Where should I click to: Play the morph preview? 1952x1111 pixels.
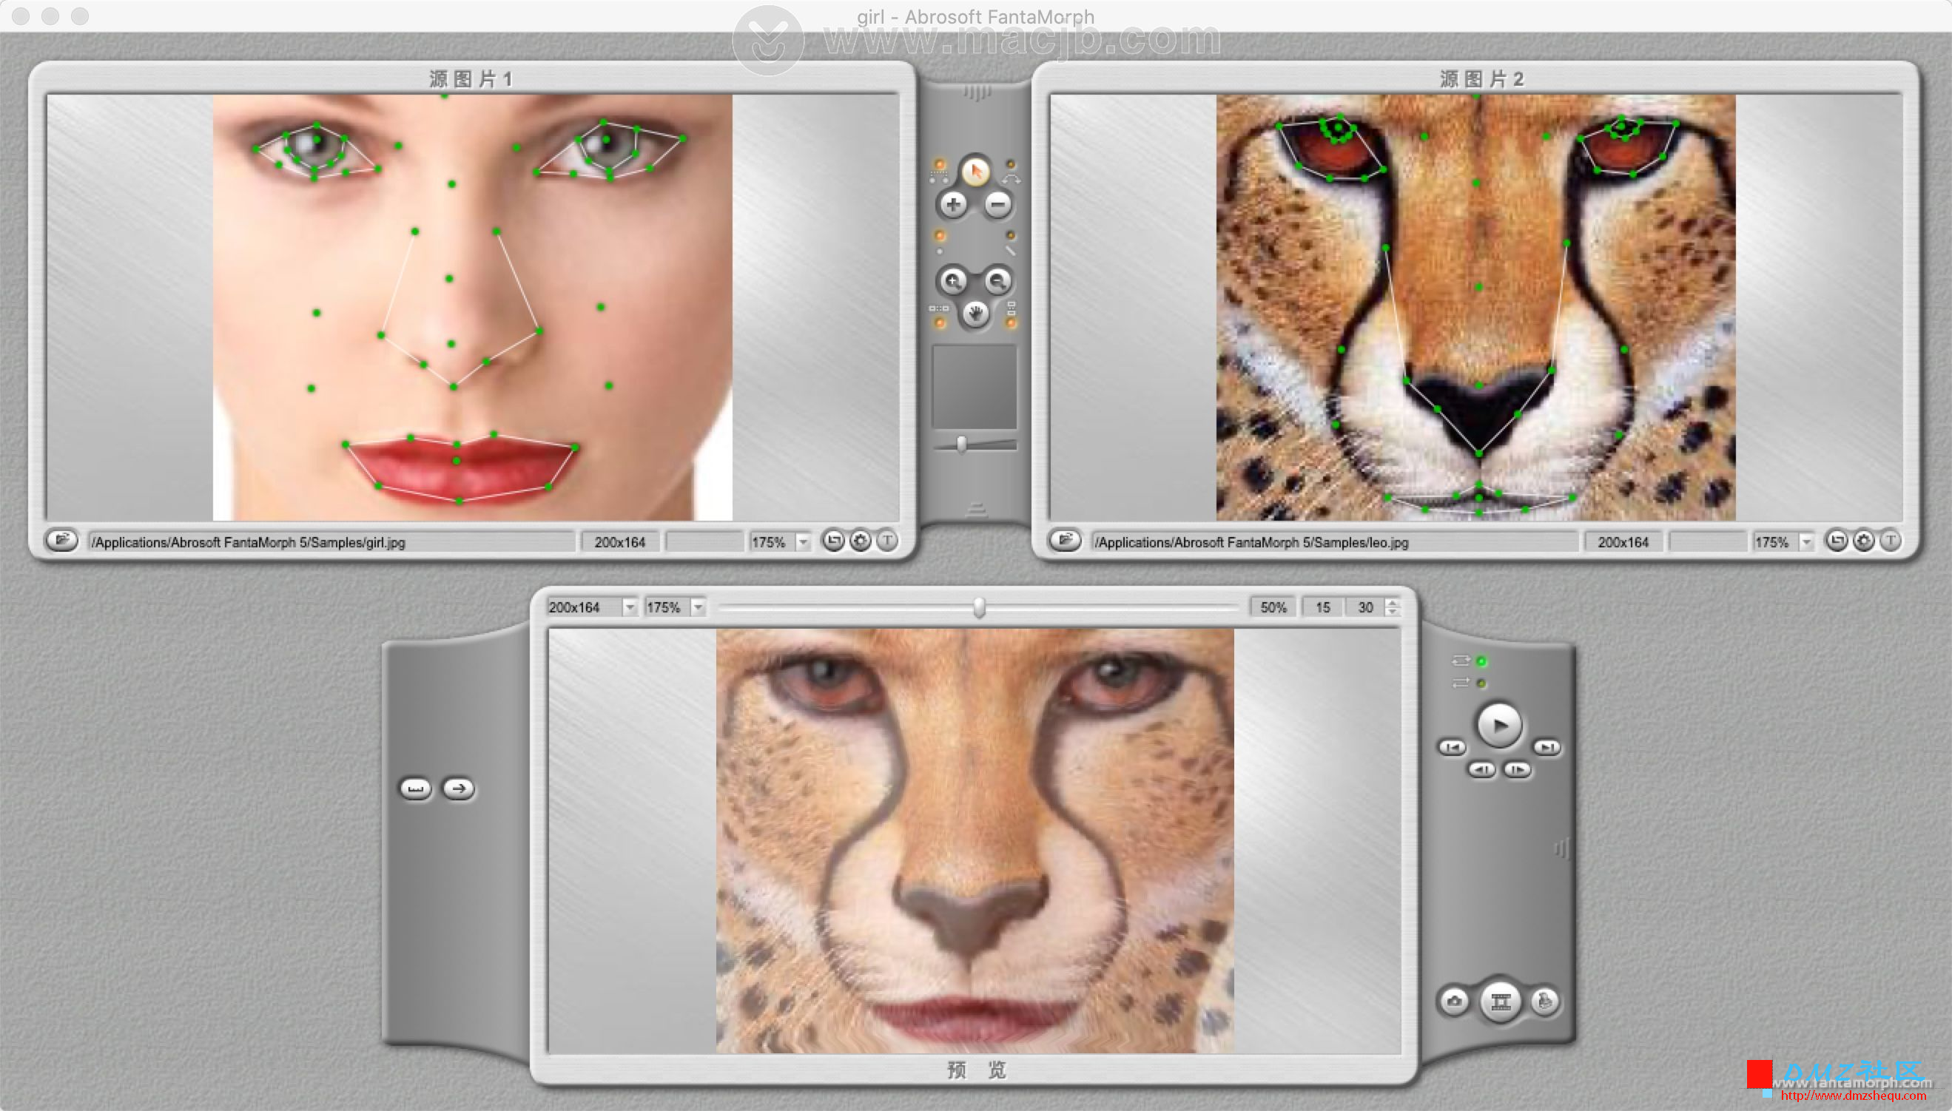click(x=1499, y=725)
